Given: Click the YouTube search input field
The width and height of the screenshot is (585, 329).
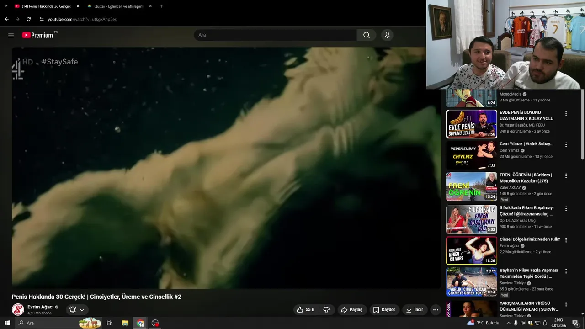Looking at the screenshot, I should click(276, 35).
